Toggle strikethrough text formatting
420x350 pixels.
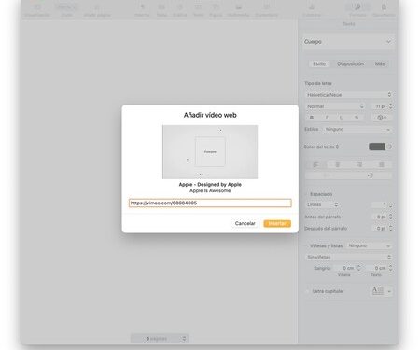(357, 118)
